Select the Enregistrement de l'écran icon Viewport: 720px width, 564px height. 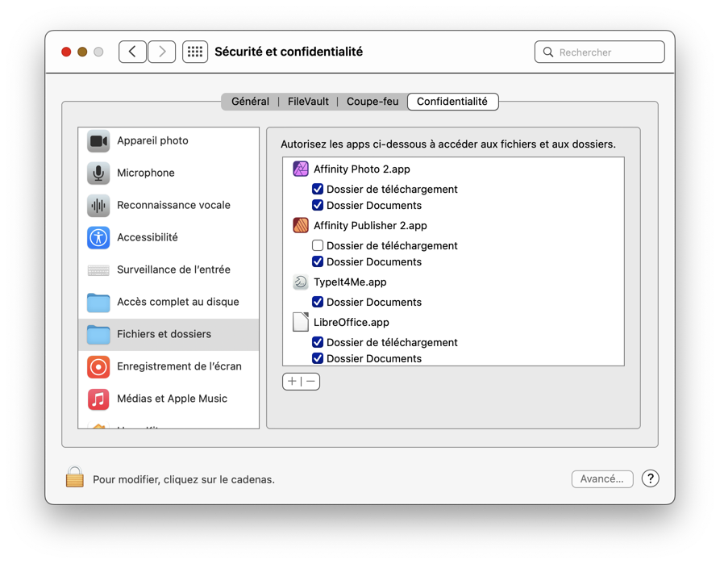(98, 367)
